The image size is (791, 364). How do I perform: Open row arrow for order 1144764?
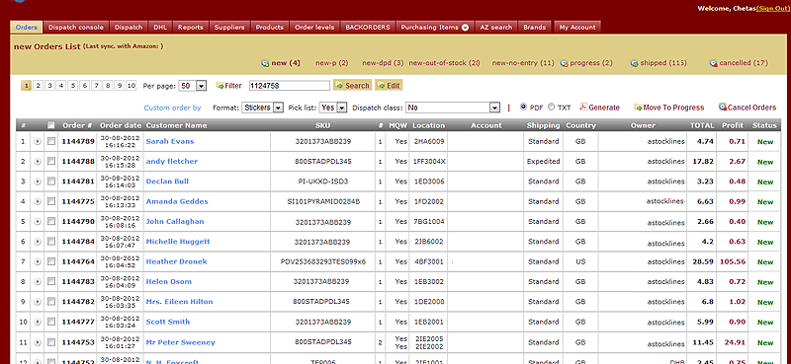[38, 261]
